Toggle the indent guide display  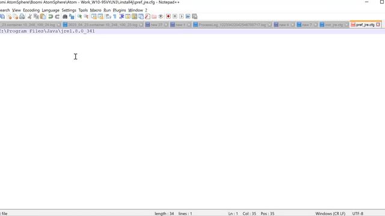pos(122,16)
